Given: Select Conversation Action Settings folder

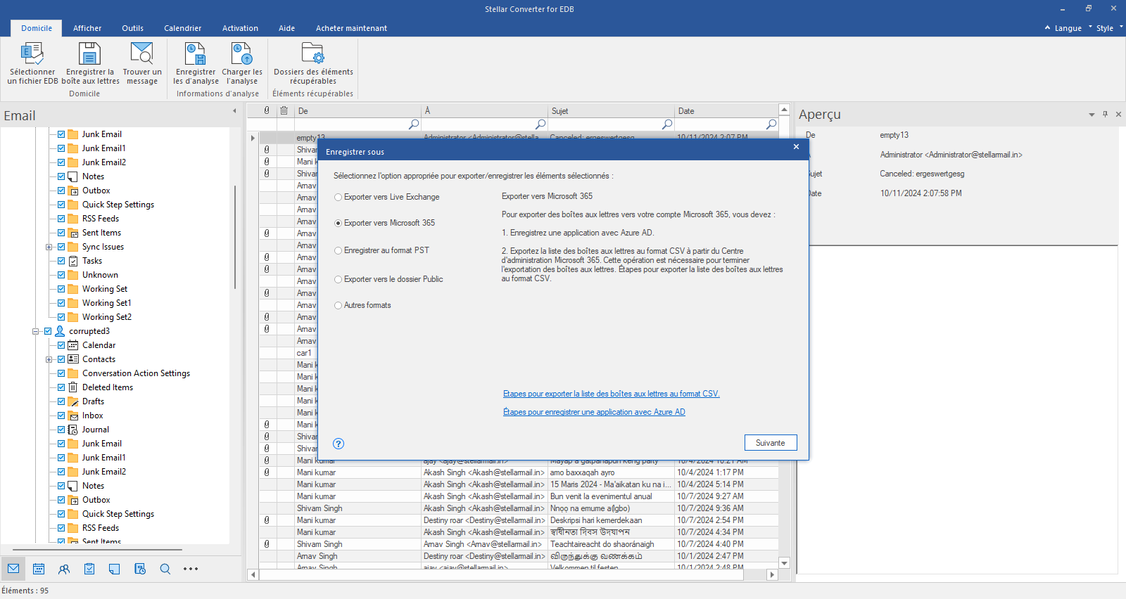Looking at the screenshot, I should pos(136,373).
